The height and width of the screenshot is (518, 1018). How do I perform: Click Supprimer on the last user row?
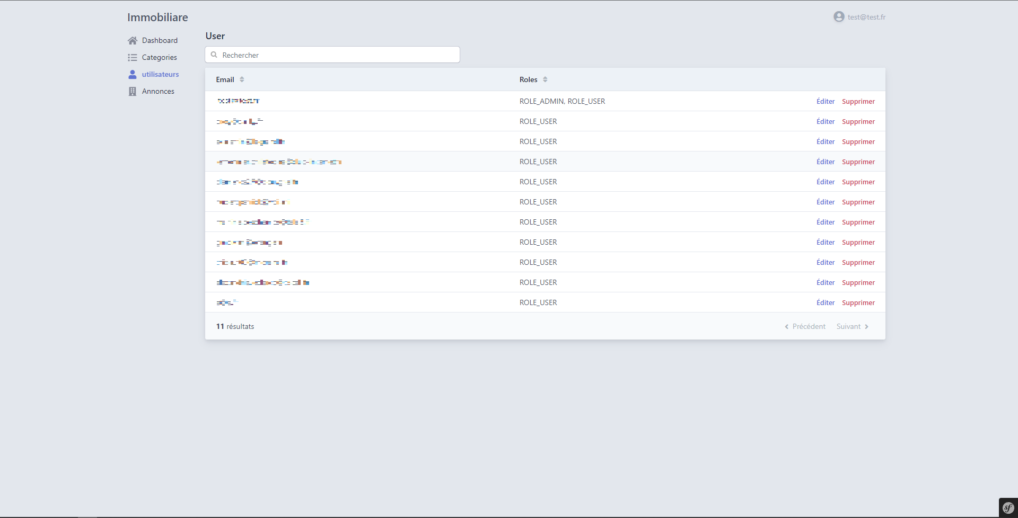tap(858, 303)
